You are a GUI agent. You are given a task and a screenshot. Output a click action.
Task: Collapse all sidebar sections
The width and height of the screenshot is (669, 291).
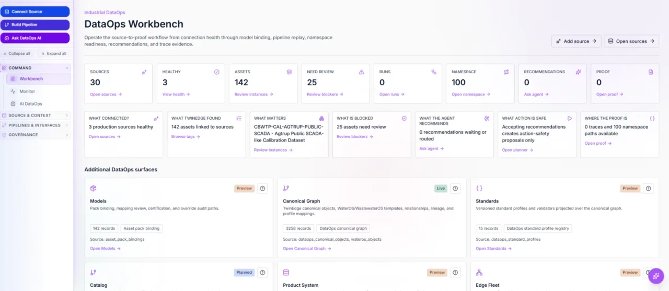click(x=17, y=53)
